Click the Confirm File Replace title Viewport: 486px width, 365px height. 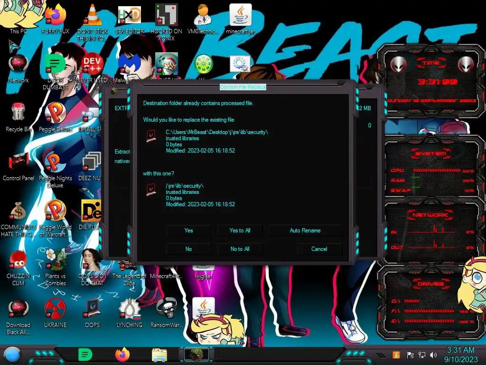coord(243,87)
